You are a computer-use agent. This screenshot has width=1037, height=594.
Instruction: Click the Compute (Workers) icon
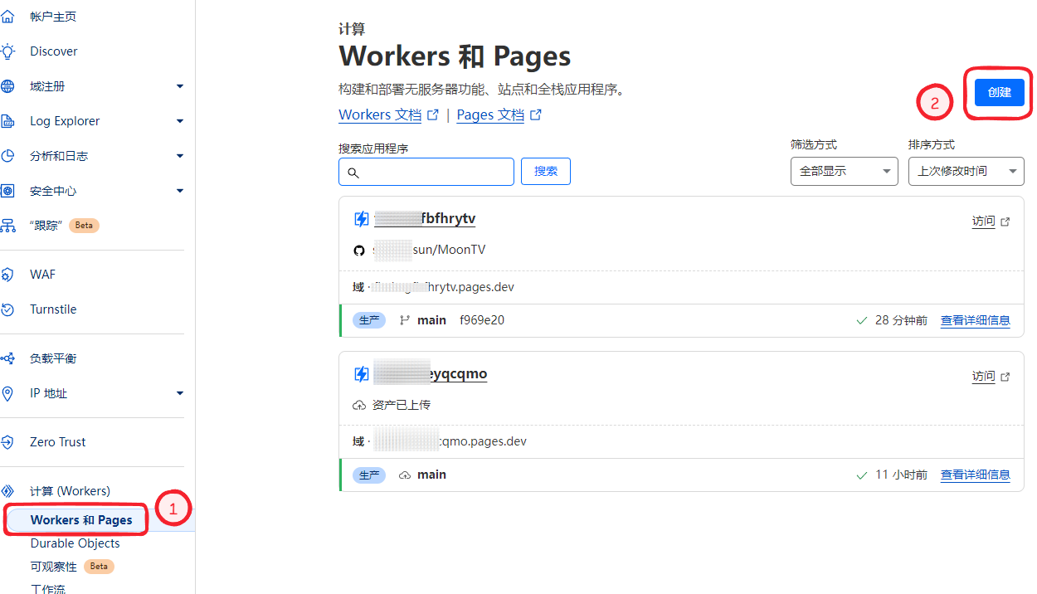7,491
